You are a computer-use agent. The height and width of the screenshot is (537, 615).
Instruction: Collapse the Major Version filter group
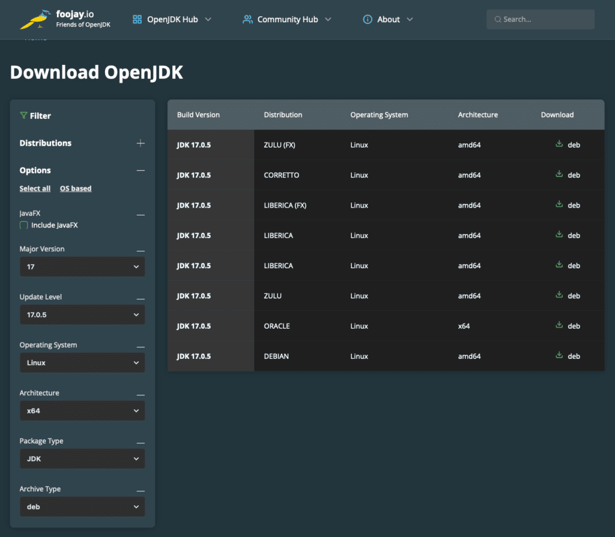141,251
